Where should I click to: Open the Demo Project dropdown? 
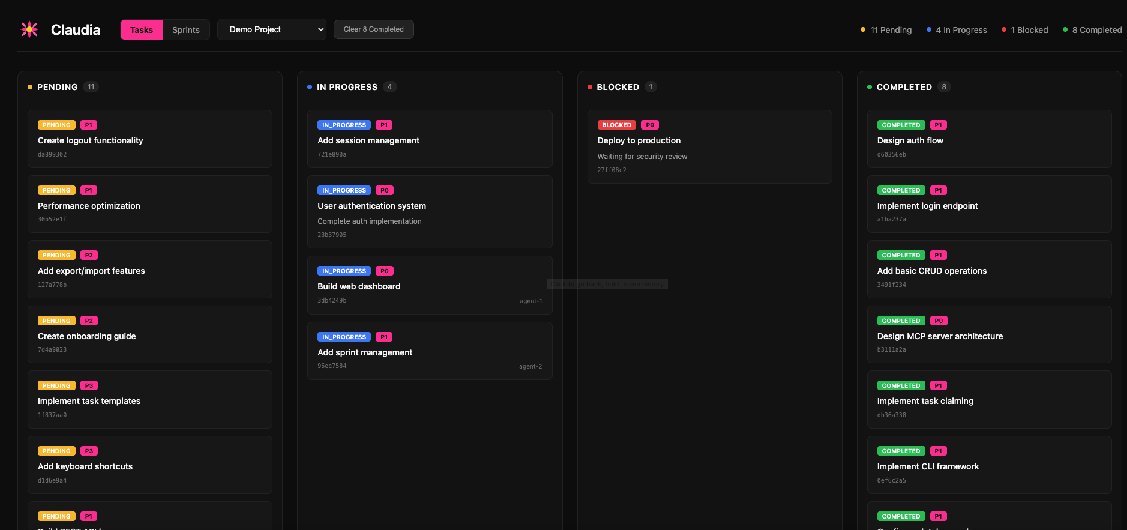(272, 29)
